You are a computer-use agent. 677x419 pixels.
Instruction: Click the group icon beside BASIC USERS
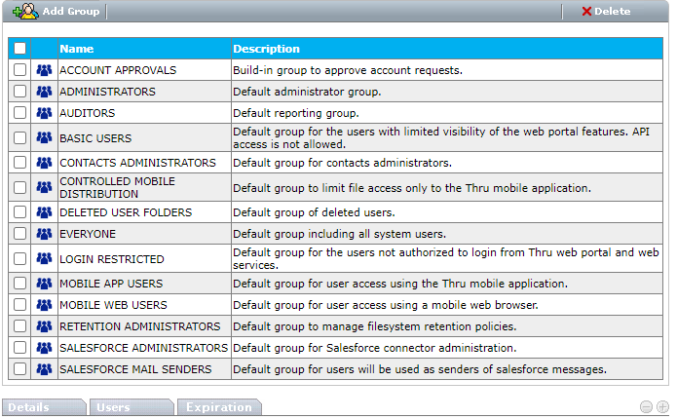44,138
